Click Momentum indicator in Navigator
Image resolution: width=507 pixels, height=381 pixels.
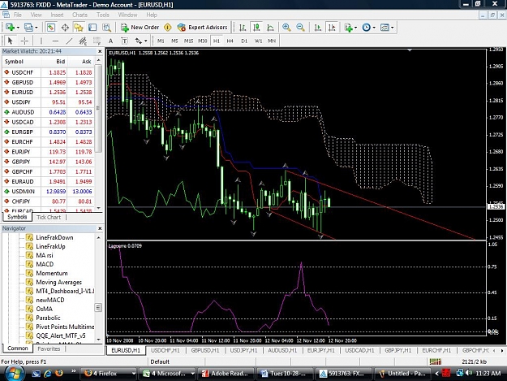coord(47,273)
